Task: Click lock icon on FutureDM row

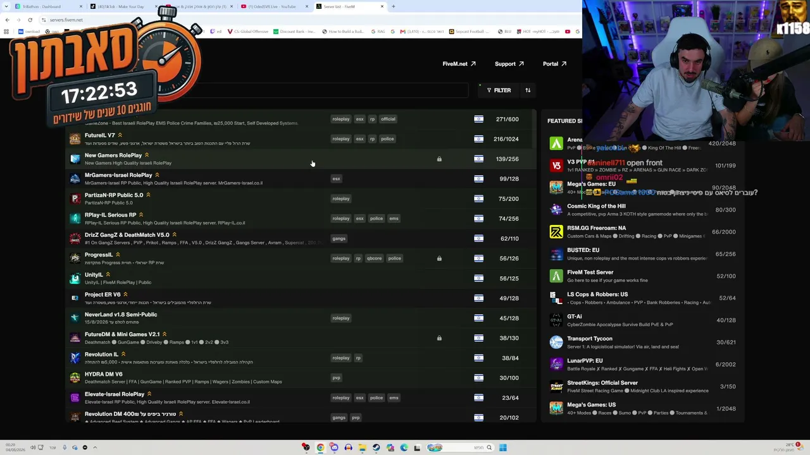Action: pos(439,338)
